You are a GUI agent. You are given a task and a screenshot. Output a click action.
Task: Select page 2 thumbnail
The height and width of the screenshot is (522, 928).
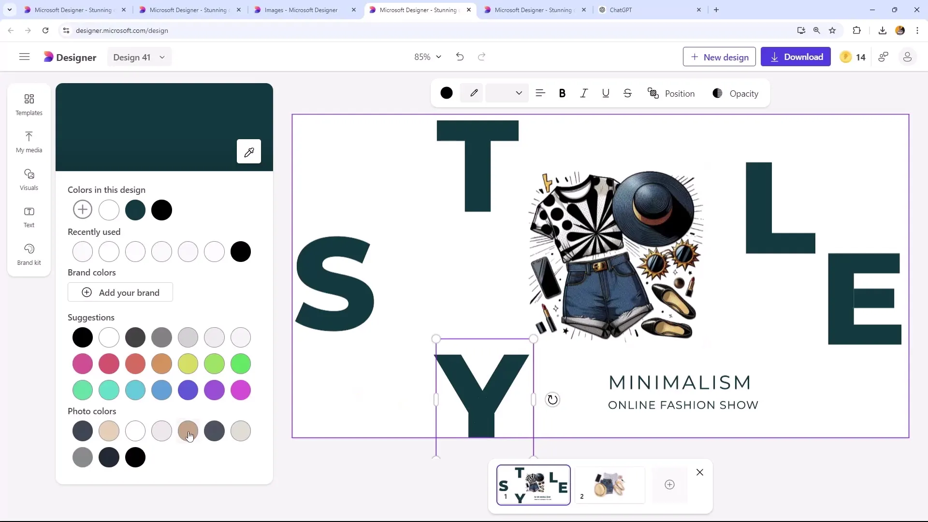(609, 485)
